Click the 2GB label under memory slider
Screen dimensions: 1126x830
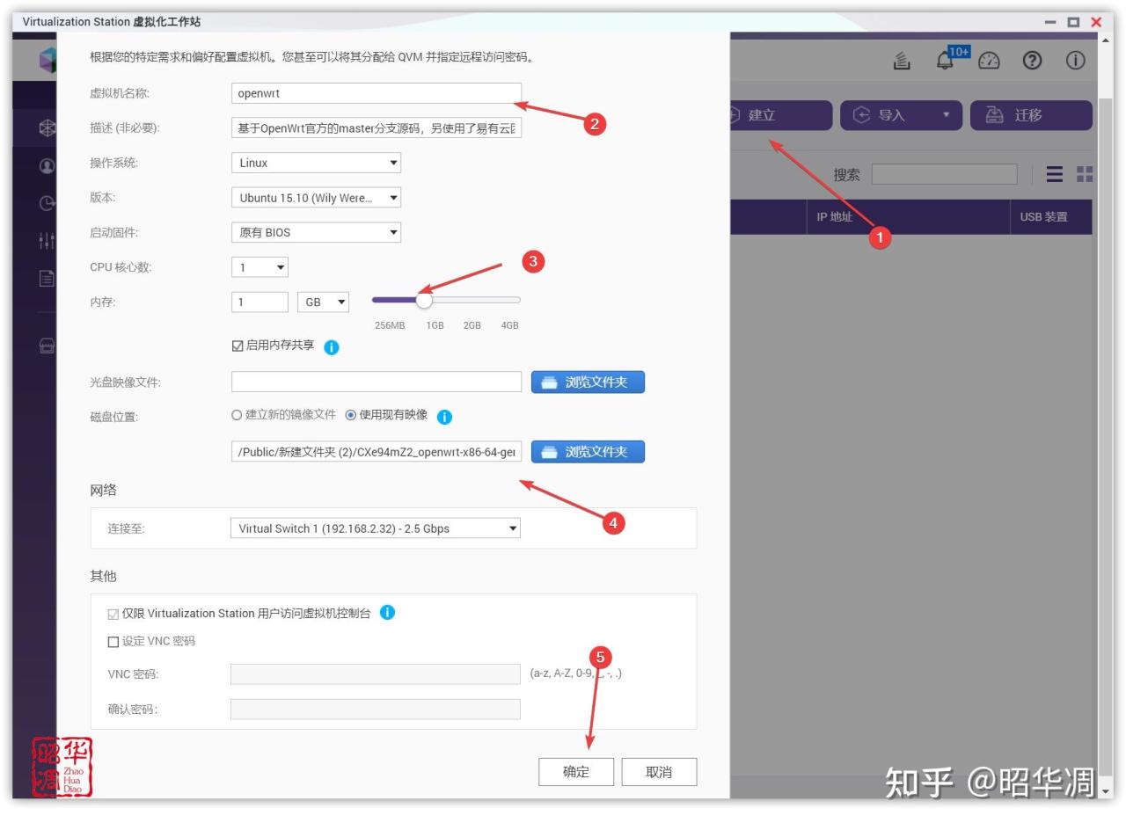coord(472,325)
